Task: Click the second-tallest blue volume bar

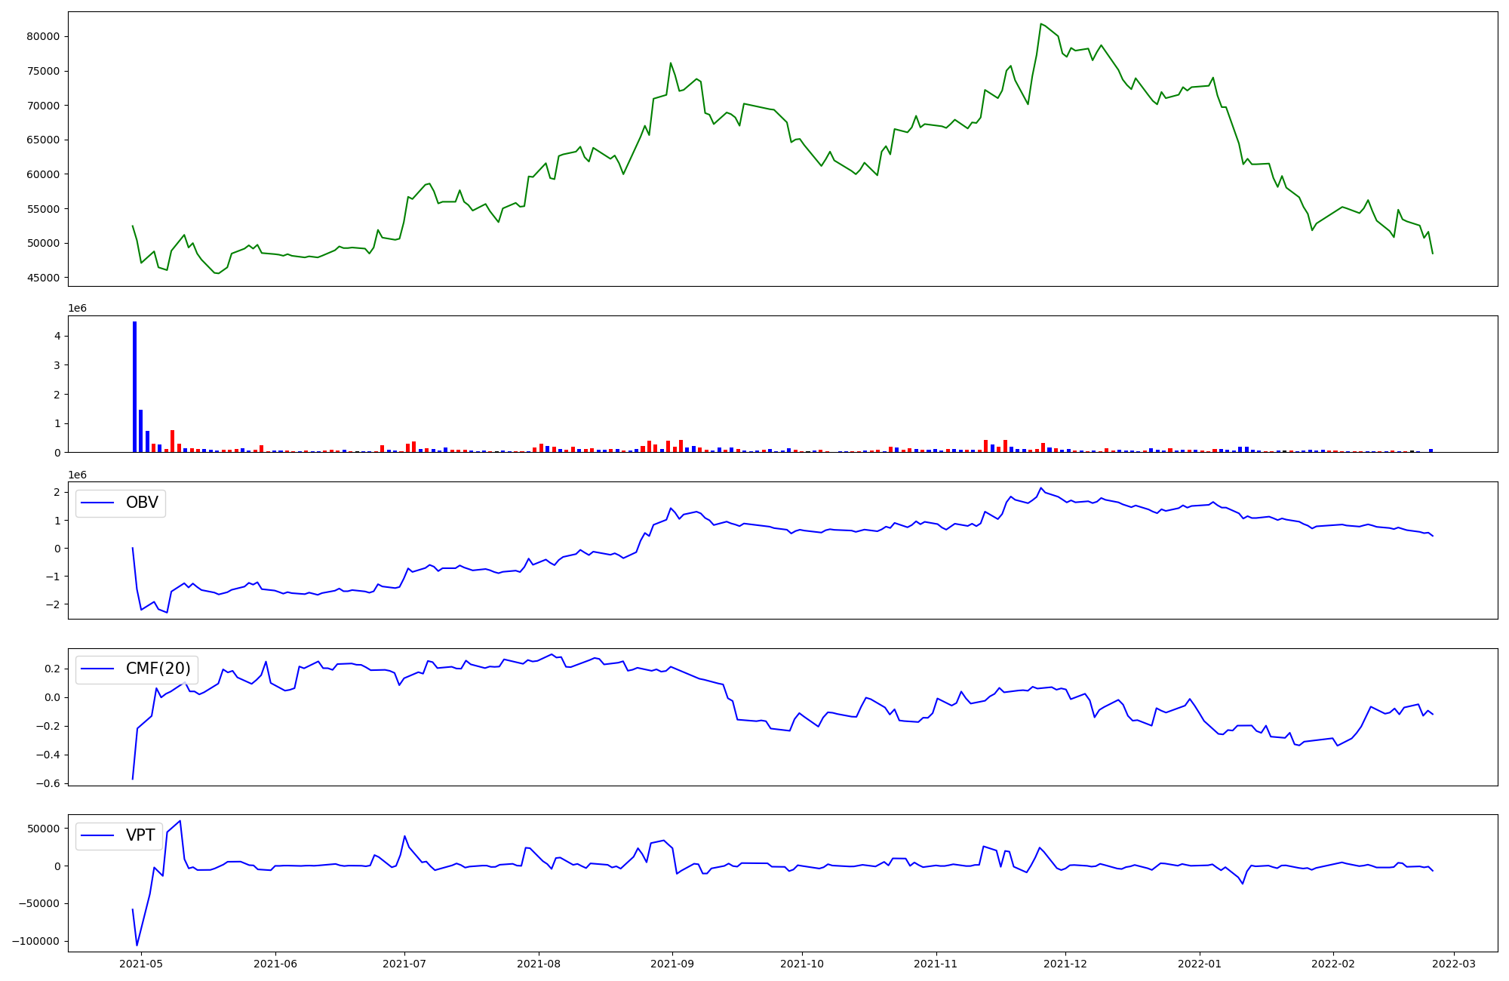Action: [141, 431]
